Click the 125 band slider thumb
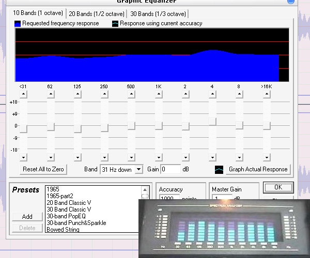Viewport: 310px width, 258px height. pos(78,129)
